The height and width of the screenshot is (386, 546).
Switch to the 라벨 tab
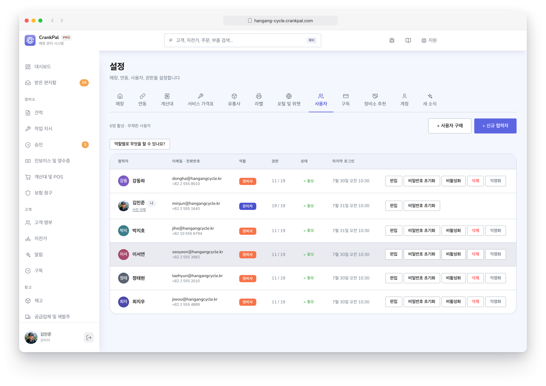pyautogui.click(x=259, y=100)
